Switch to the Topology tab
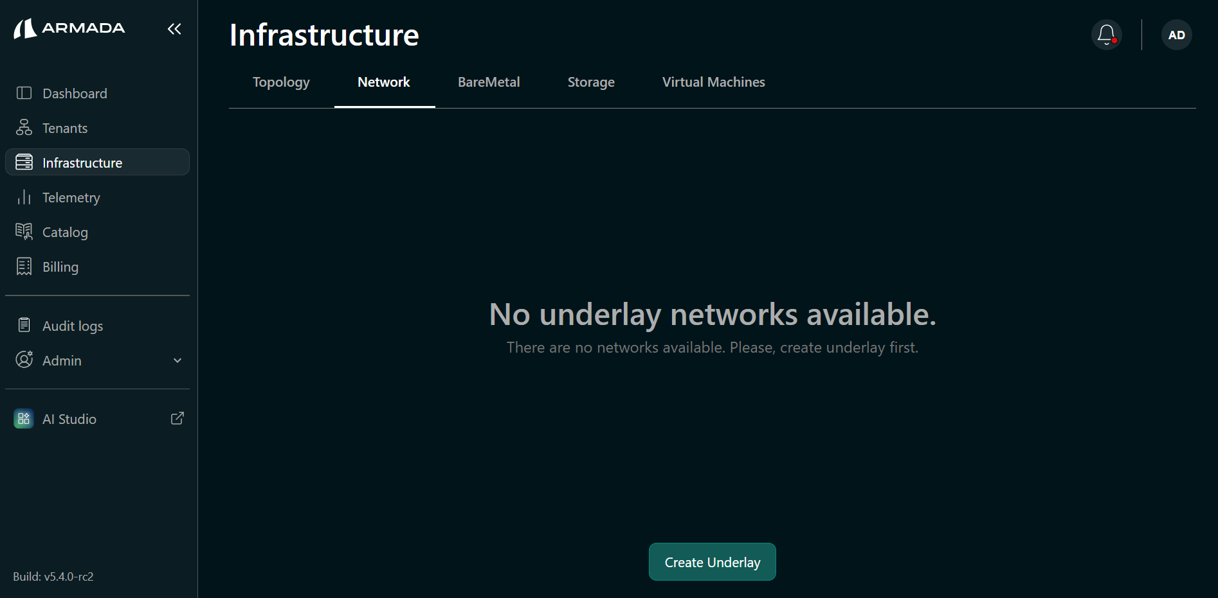This screenshot has width=1218, height=598. pos(281,82)
